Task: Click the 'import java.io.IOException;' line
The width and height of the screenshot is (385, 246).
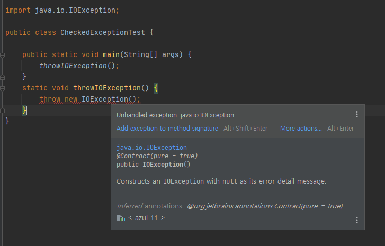Action: [x=62, y=10]
